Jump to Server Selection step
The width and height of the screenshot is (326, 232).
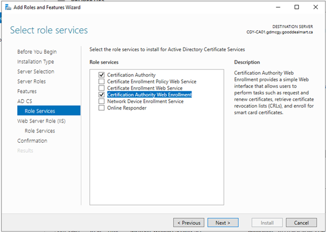[36, 71]
